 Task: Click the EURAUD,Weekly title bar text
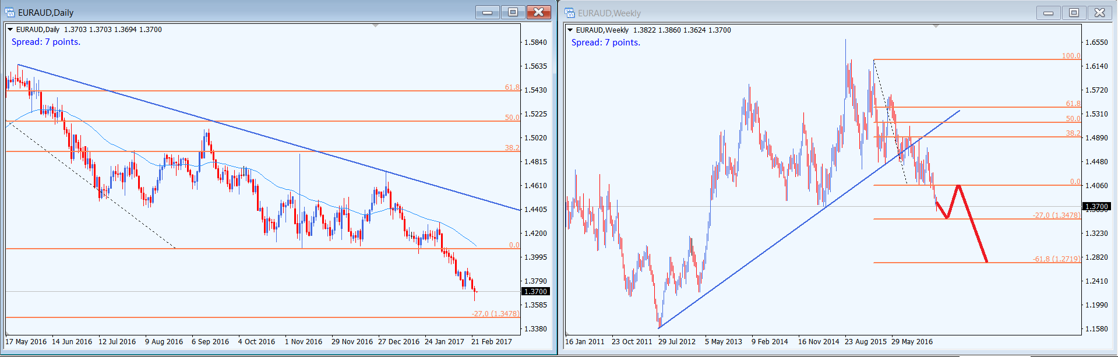point(609,13)
